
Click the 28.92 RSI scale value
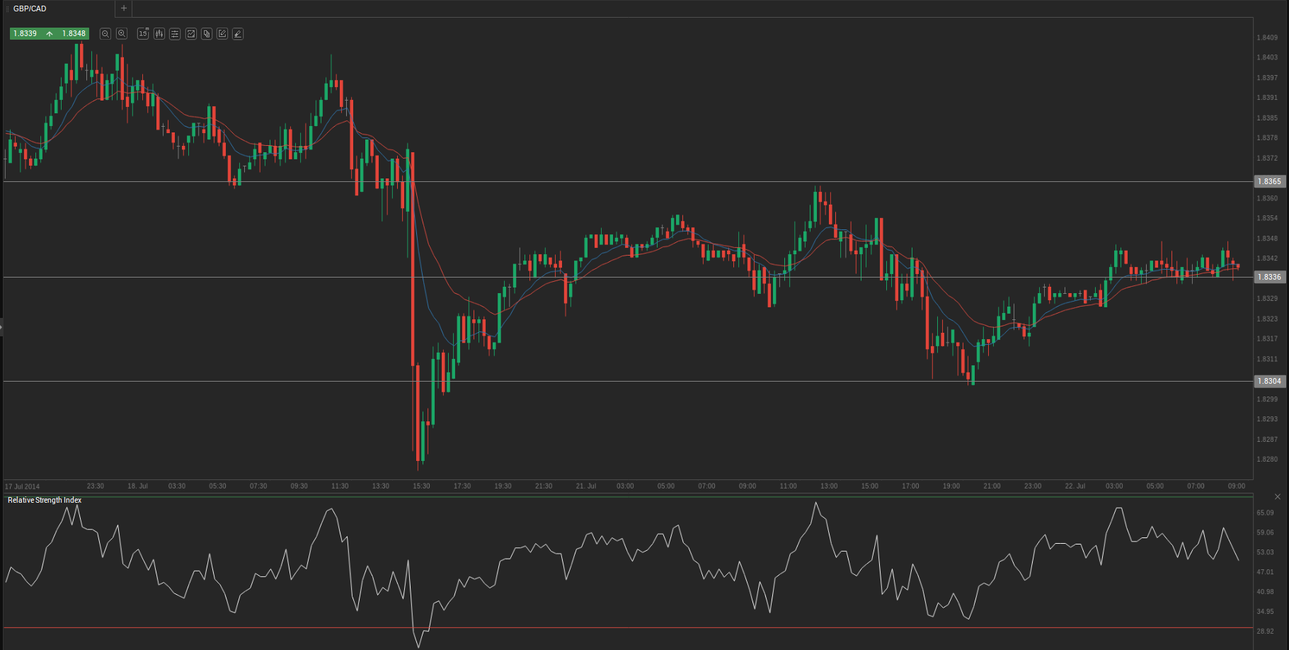click(1265, 631)
